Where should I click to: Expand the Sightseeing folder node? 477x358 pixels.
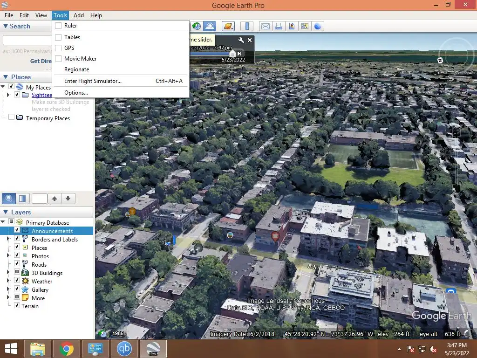click(x=8, y=95)
